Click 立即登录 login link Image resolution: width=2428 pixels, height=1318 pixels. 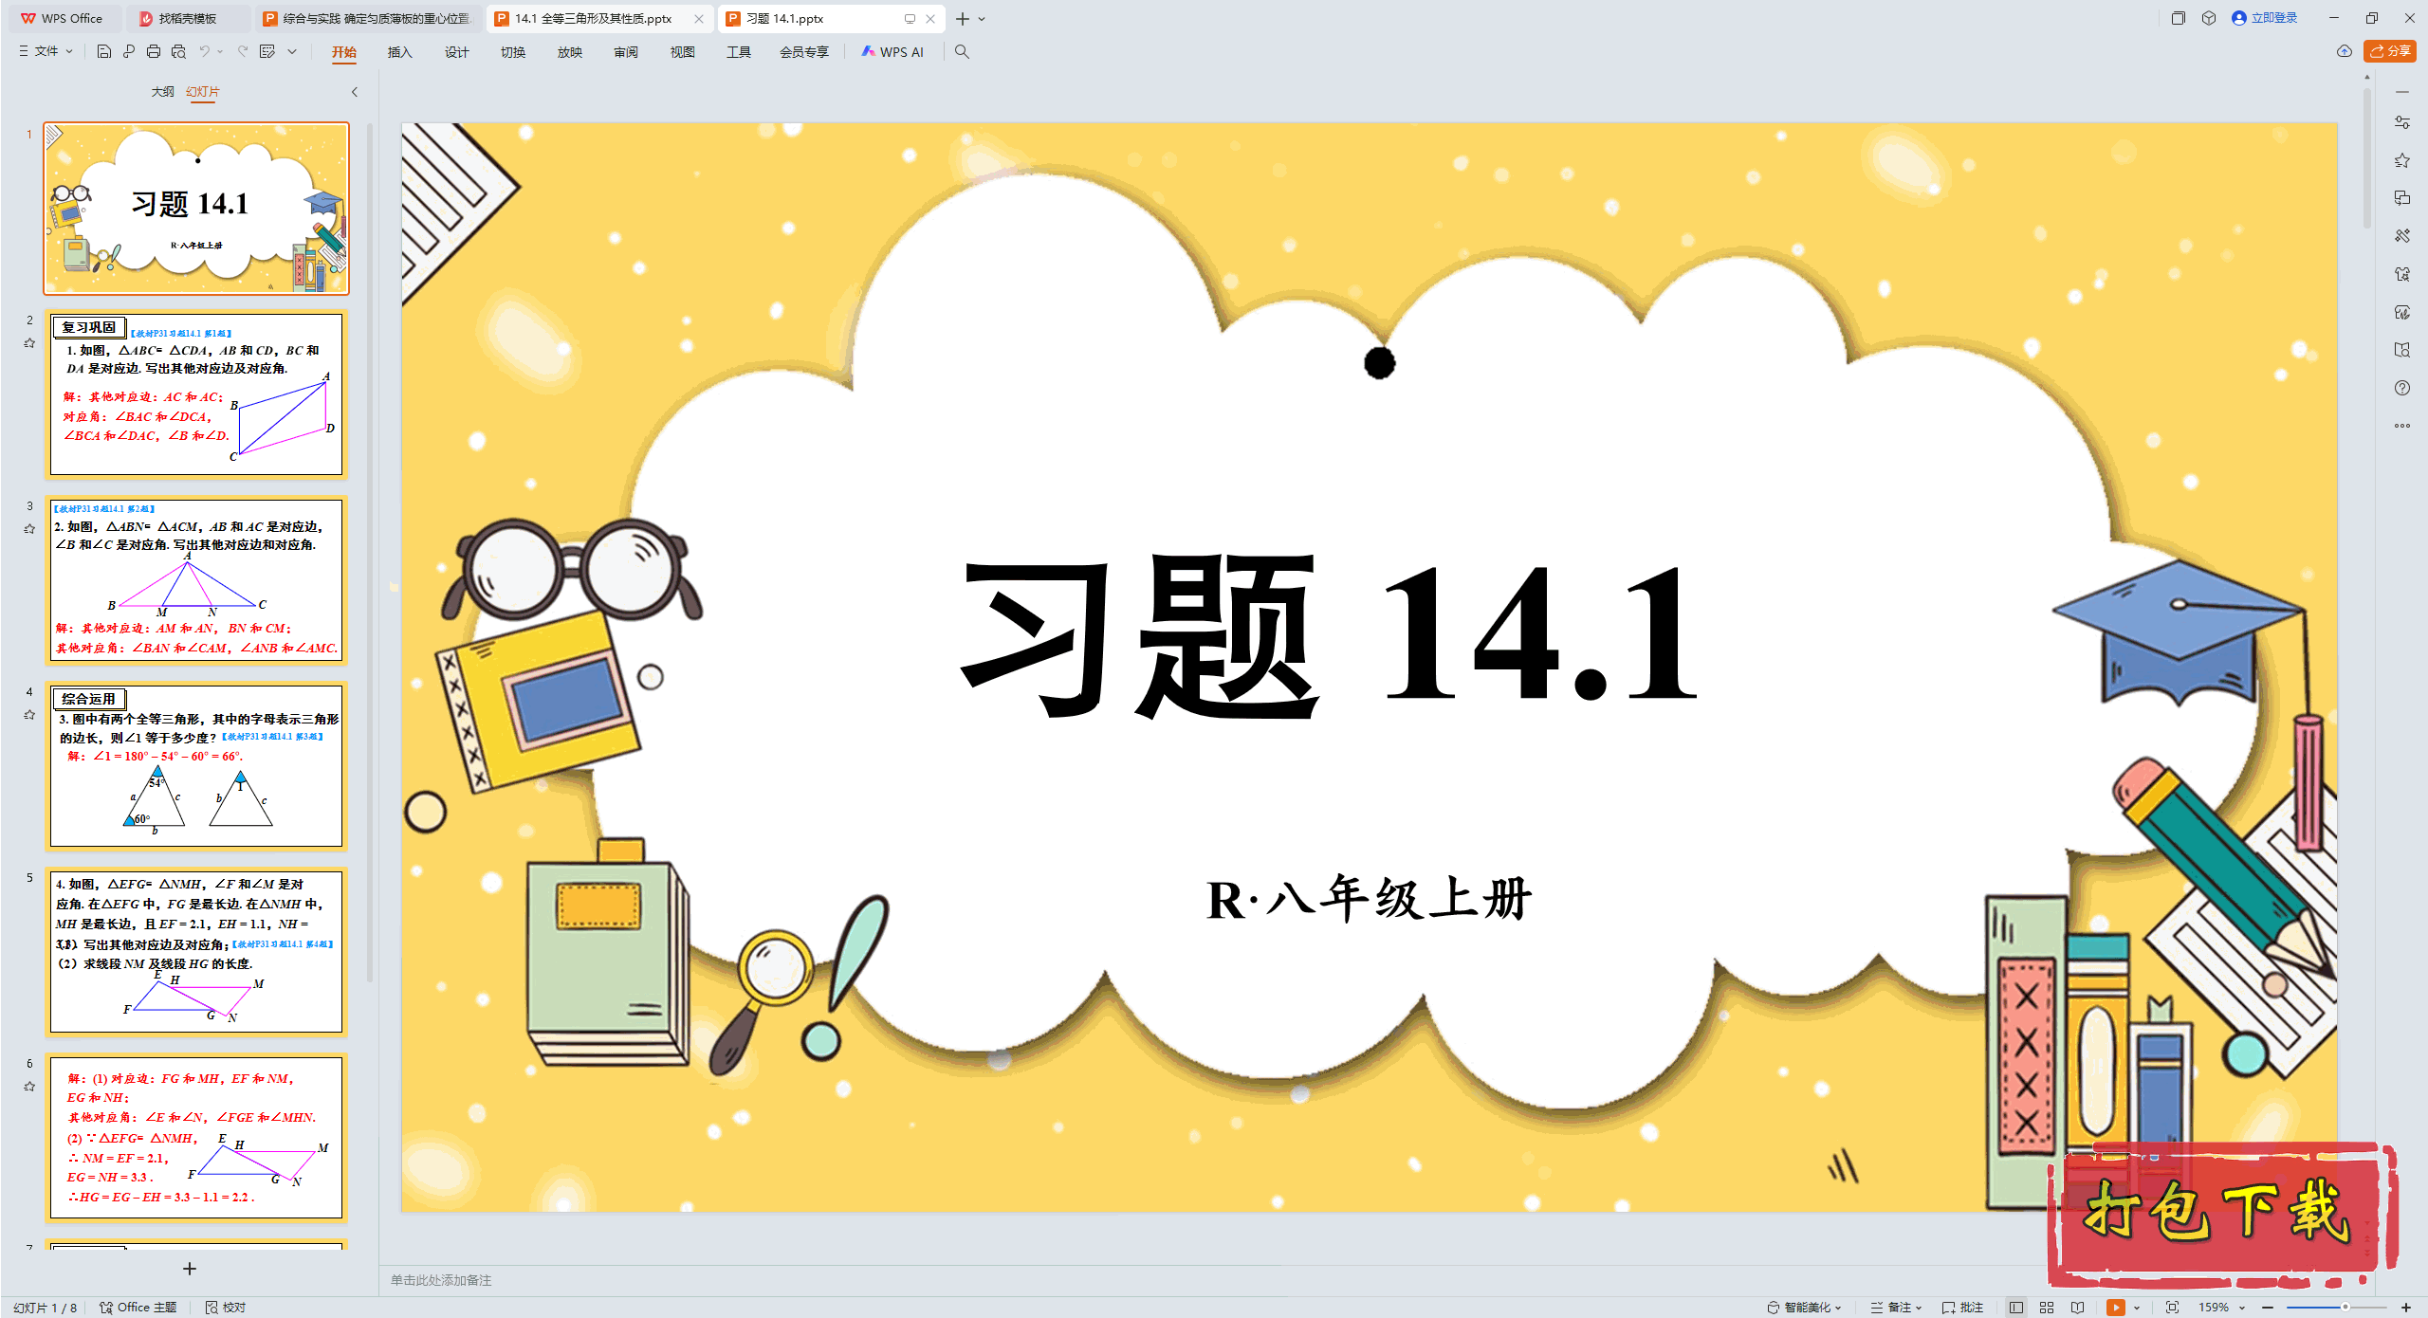2265,18
